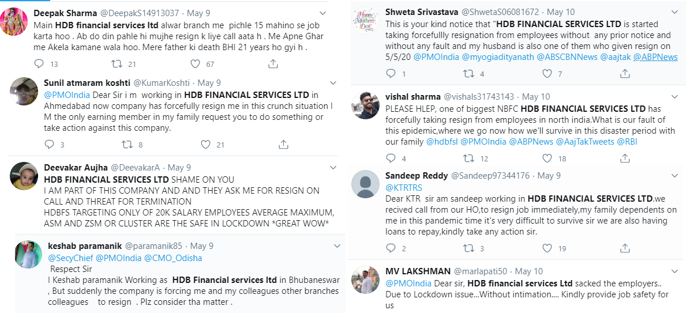Share Sunil atmaram koshti's tweet

283,144
